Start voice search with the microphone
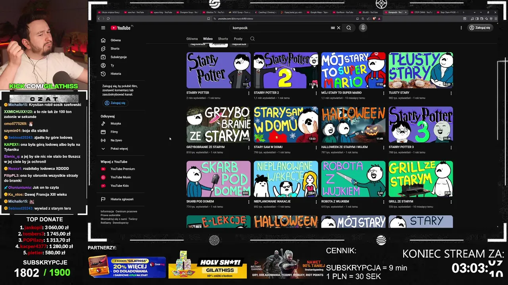508x285 pixels. [x=363, y=28]
